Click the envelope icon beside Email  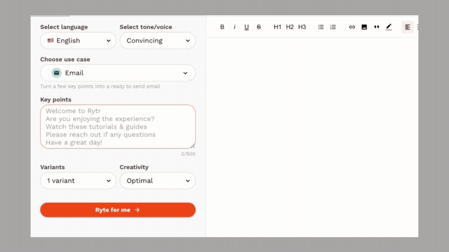56,73
